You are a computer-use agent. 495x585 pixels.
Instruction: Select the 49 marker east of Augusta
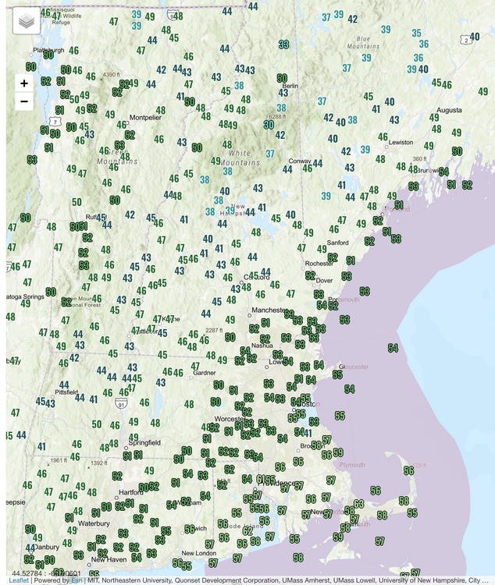(483, 91)
